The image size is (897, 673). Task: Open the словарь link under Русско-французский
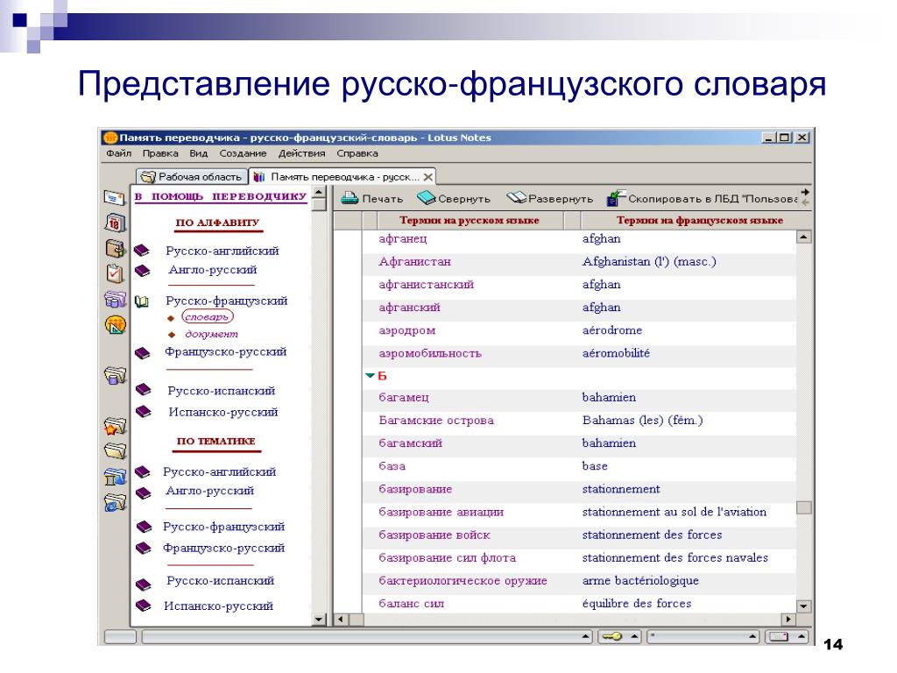point(207,316)
